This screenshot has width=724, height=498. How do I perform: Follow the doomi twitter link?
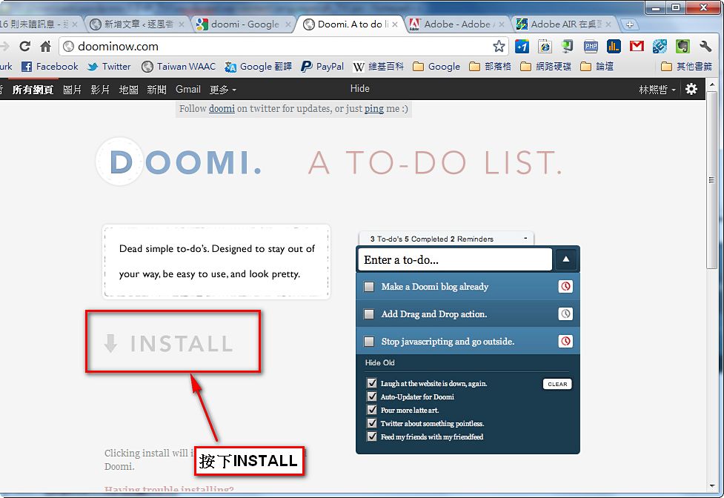coord(222,109)
